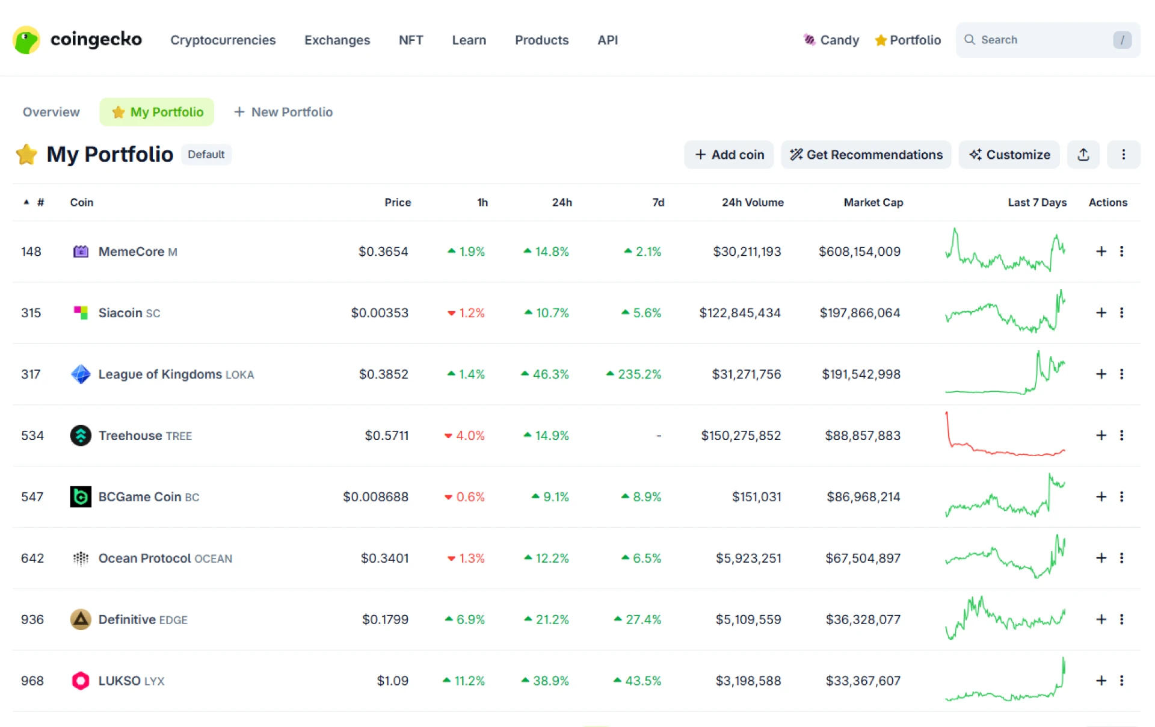This screenshot has height=727, width=1155.
Task: Click the Get Recommendations button
Action: coord(866,155)
